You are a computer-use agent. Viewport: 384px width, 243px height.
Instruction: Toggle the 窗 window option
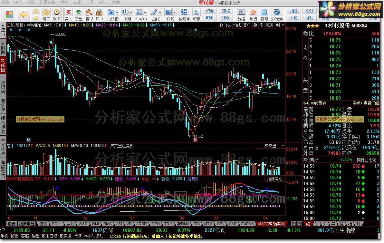point(261,25)
